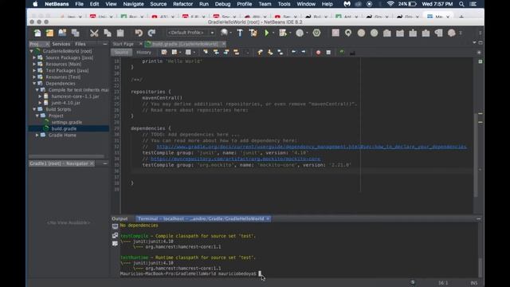Click editor forward arrow navigation icon

304,52
